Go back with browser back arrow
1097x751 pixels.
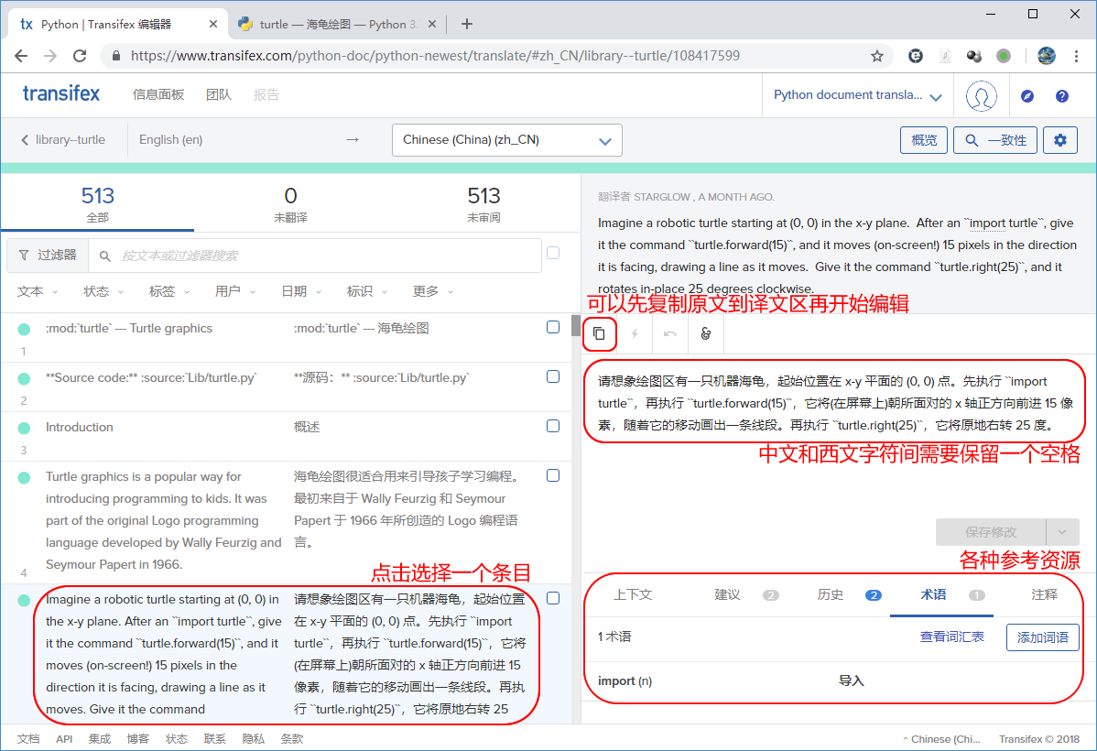[x=21, y=56]
